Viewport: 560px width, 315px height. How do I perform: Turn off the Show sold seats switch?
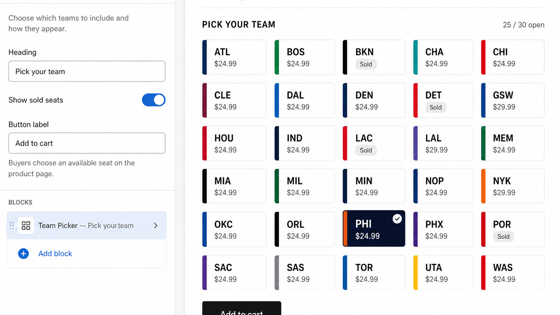point(154,100)
